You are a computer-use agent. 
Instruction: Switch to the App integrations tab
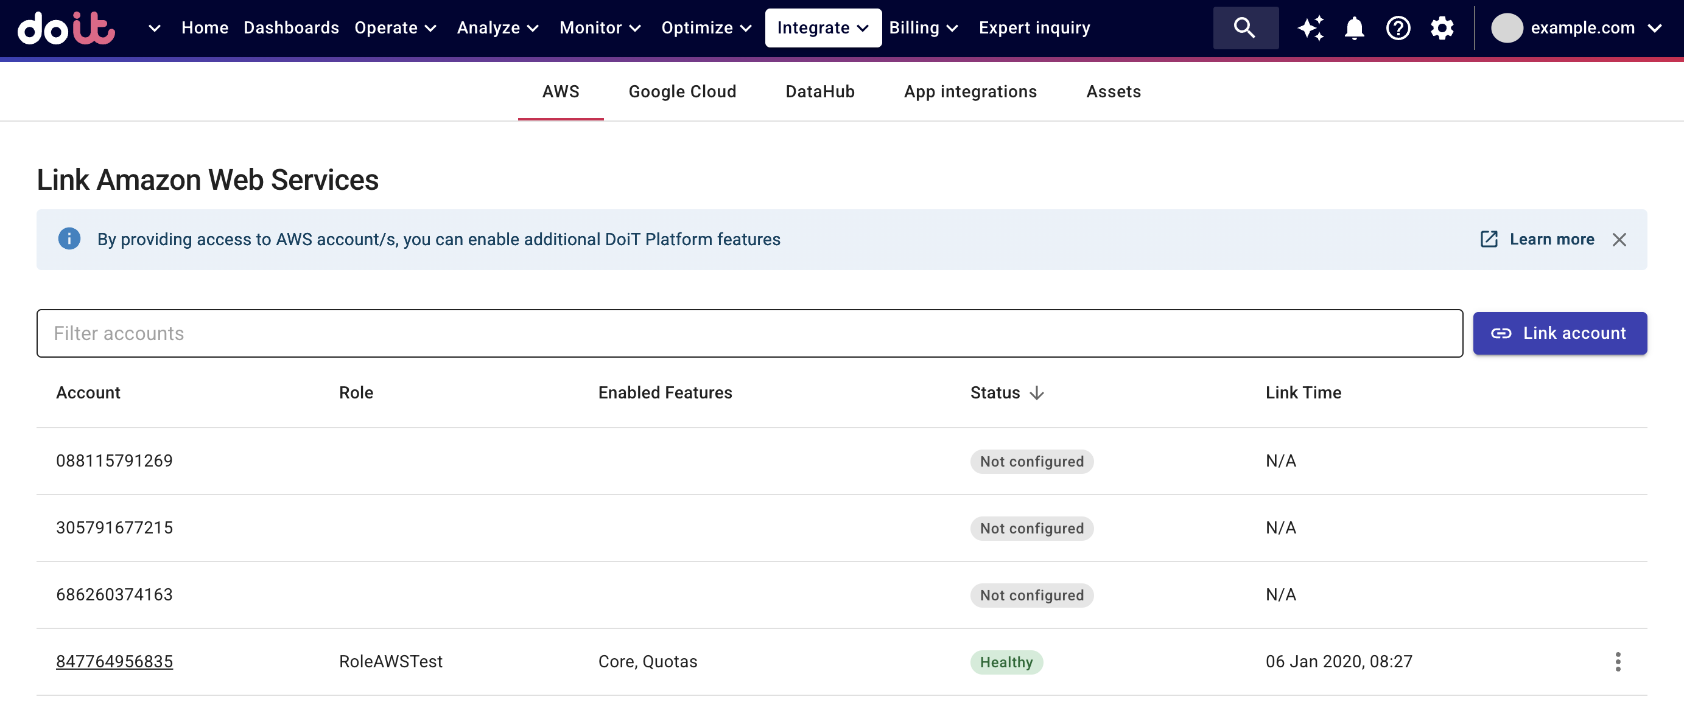point(970,91)
